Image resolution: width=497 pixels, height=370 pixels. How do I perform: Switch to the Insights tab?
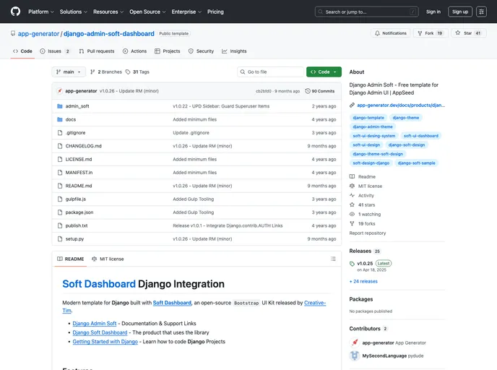coord(234,51)
